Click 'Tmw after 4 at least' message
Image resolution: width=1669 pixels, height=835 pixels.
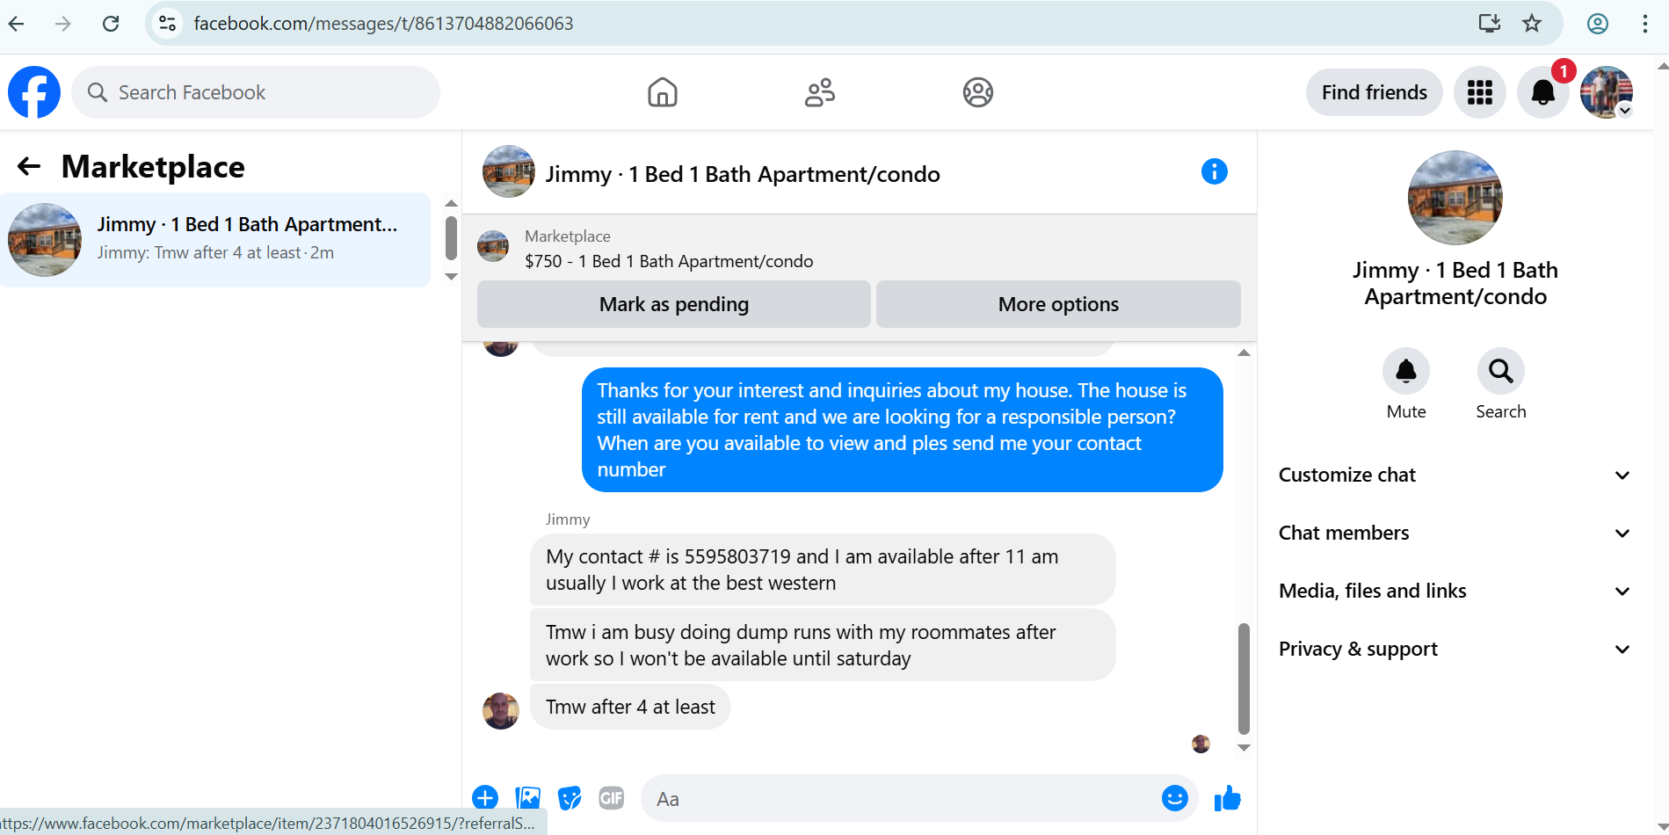tap(630, 707)
